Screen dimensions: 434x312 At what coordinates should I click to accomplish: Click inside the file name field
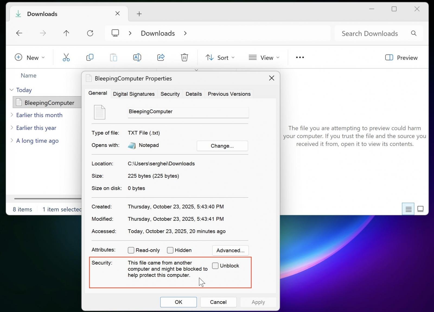pyautogui.click(x=188, y=112)
